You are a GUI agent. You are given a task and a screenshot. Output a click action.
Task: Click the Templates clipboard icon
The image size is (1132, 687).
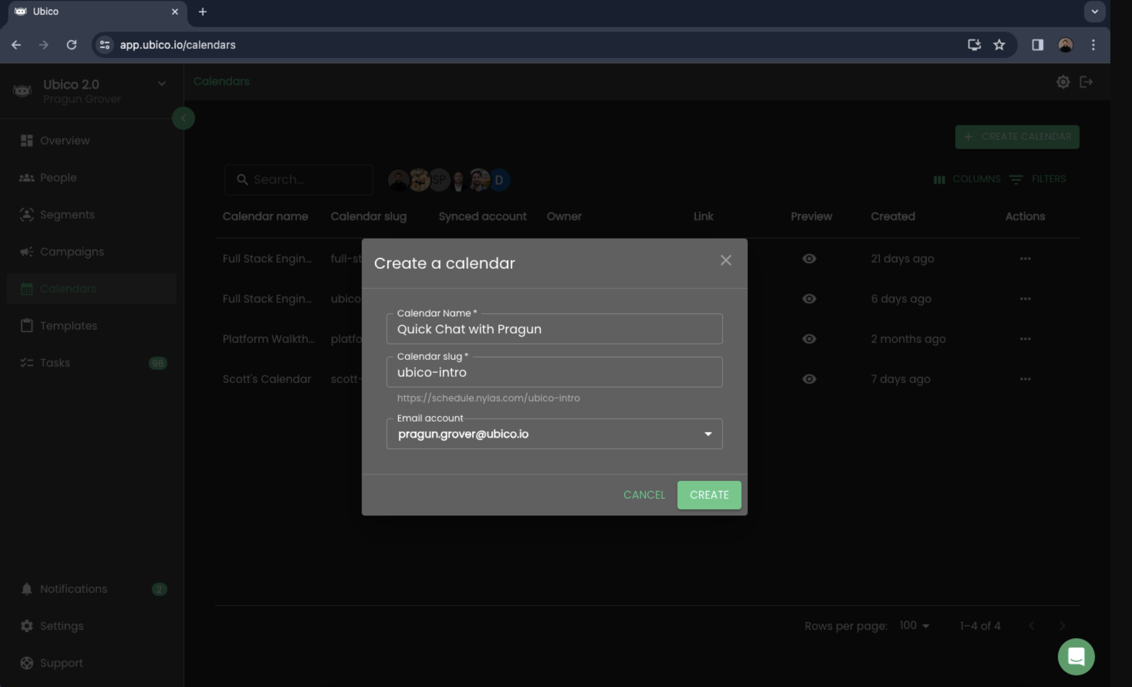(27, 325)
